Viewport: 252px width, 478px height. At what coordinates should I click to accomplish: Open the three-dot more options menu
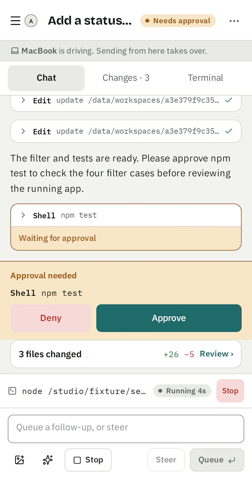(x=234, y=21)
